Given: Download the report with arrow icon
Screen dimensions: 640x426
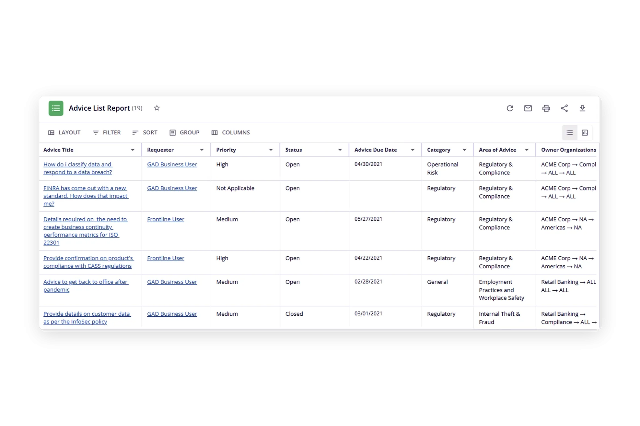Looking at the screenshot, I should [582, 108].
